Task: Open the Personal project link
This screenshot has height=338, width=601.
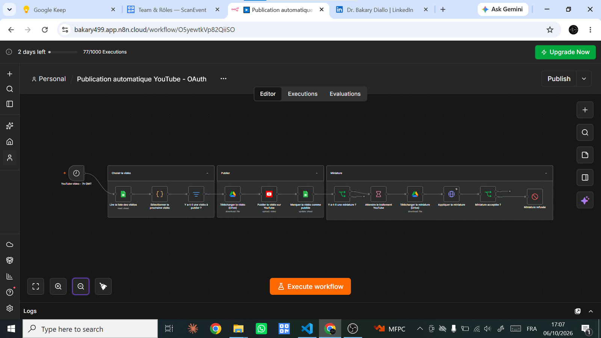Action: point(49,79)
